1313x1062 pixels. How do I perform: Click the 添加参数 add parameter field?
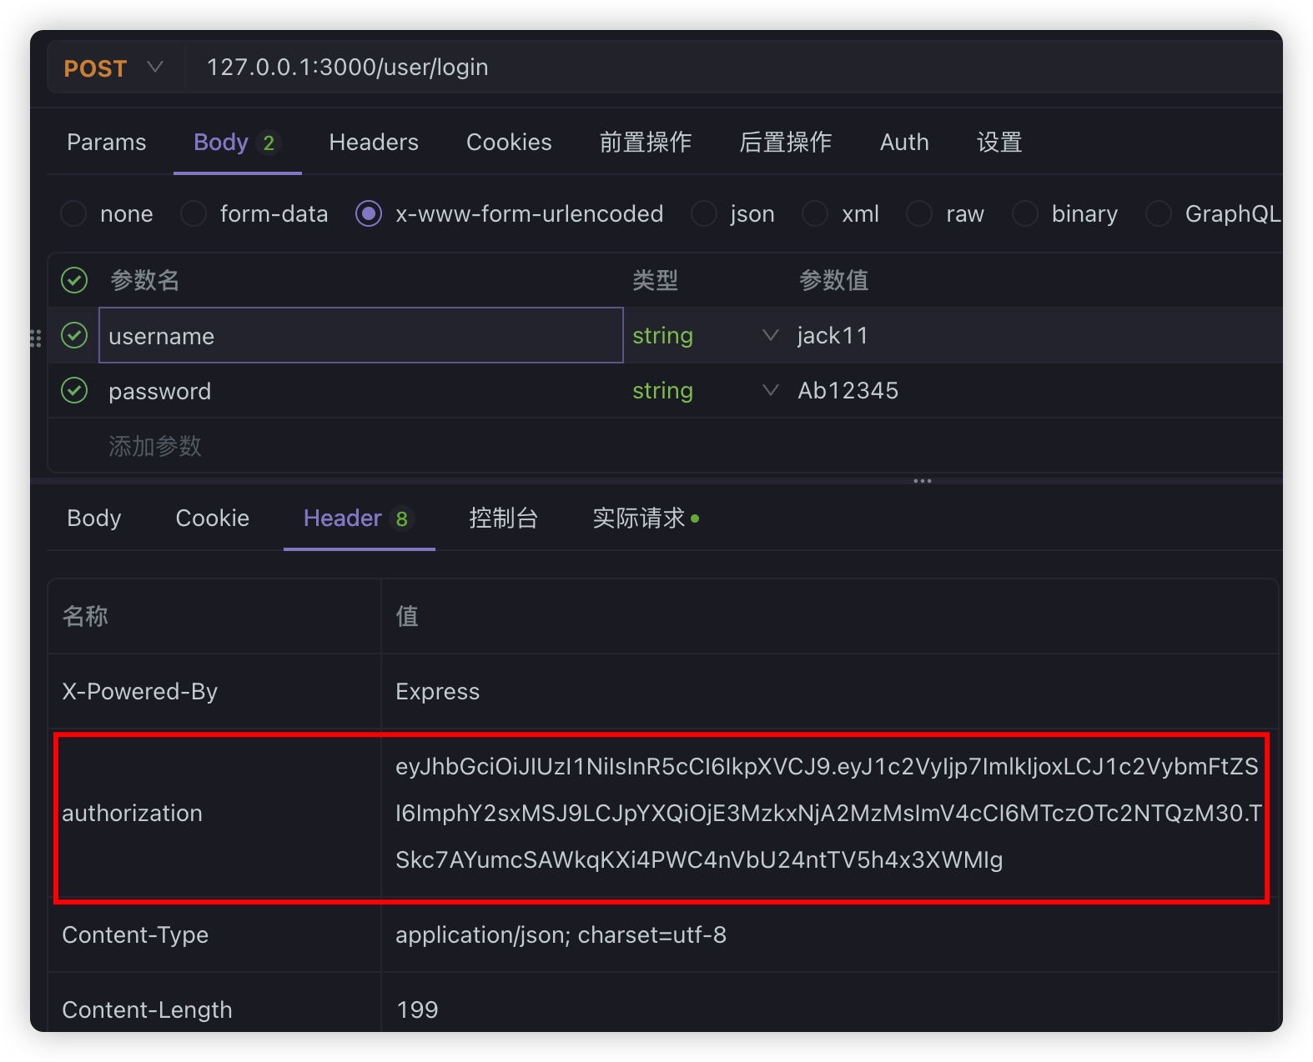155,446
